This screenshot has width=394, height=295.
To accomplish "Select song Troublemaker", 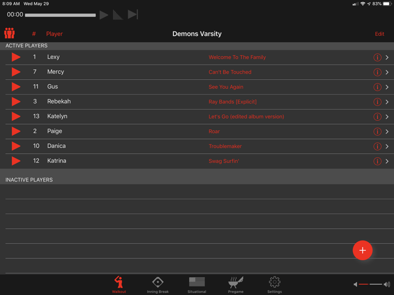I will point(225,146).
